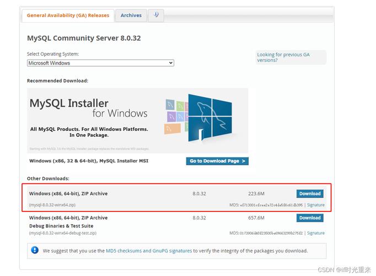Click the Windows logo dolphin graphic
The width and height of the screenshot is (376, 276).
(210, 118)
